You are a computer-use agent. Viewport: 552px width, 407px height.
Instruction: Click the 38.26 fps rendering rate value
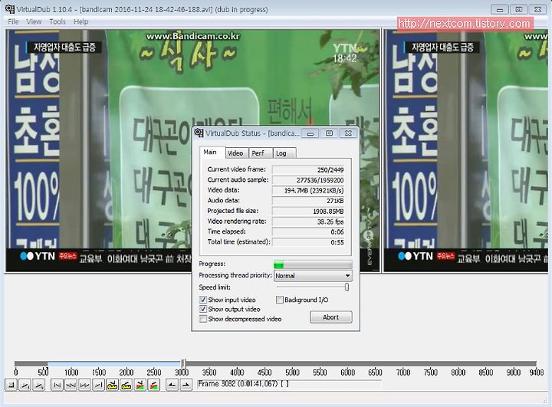pos(330,222)
